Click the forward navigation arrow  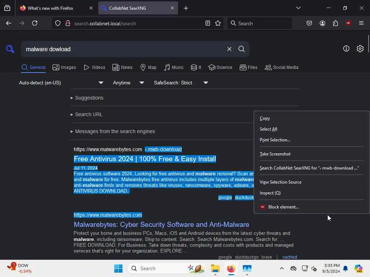click(21, 23)
